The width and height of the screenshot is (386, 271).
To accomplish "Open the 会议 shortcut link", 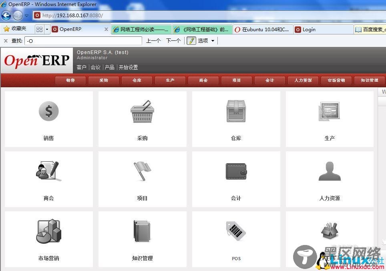I will tap(96, 67).
